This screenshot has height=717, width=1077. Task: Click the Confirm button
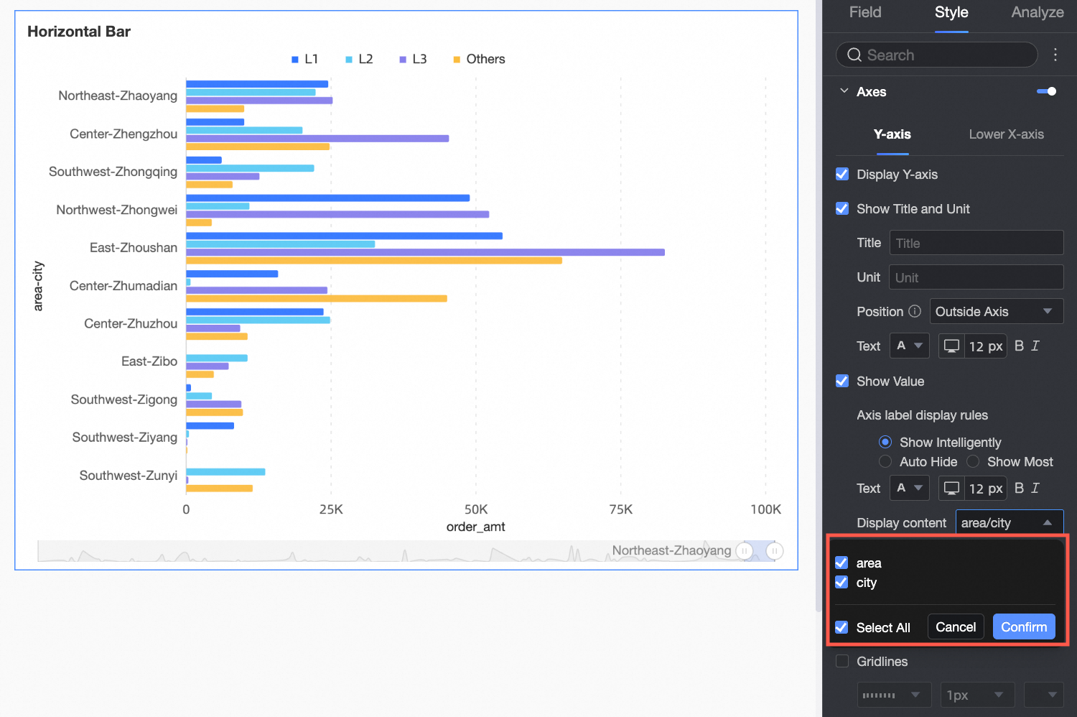click(1024, 626)
